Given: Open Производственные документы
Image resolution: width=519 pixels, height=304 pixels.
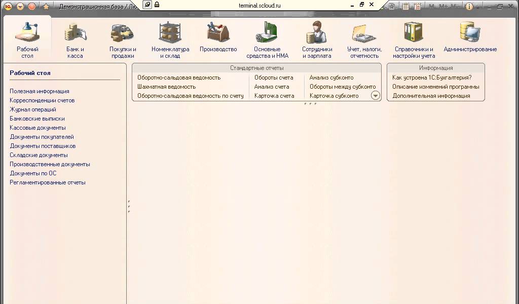Looking at the screenshot, I should pyautogui.click(x=50, y=164).
